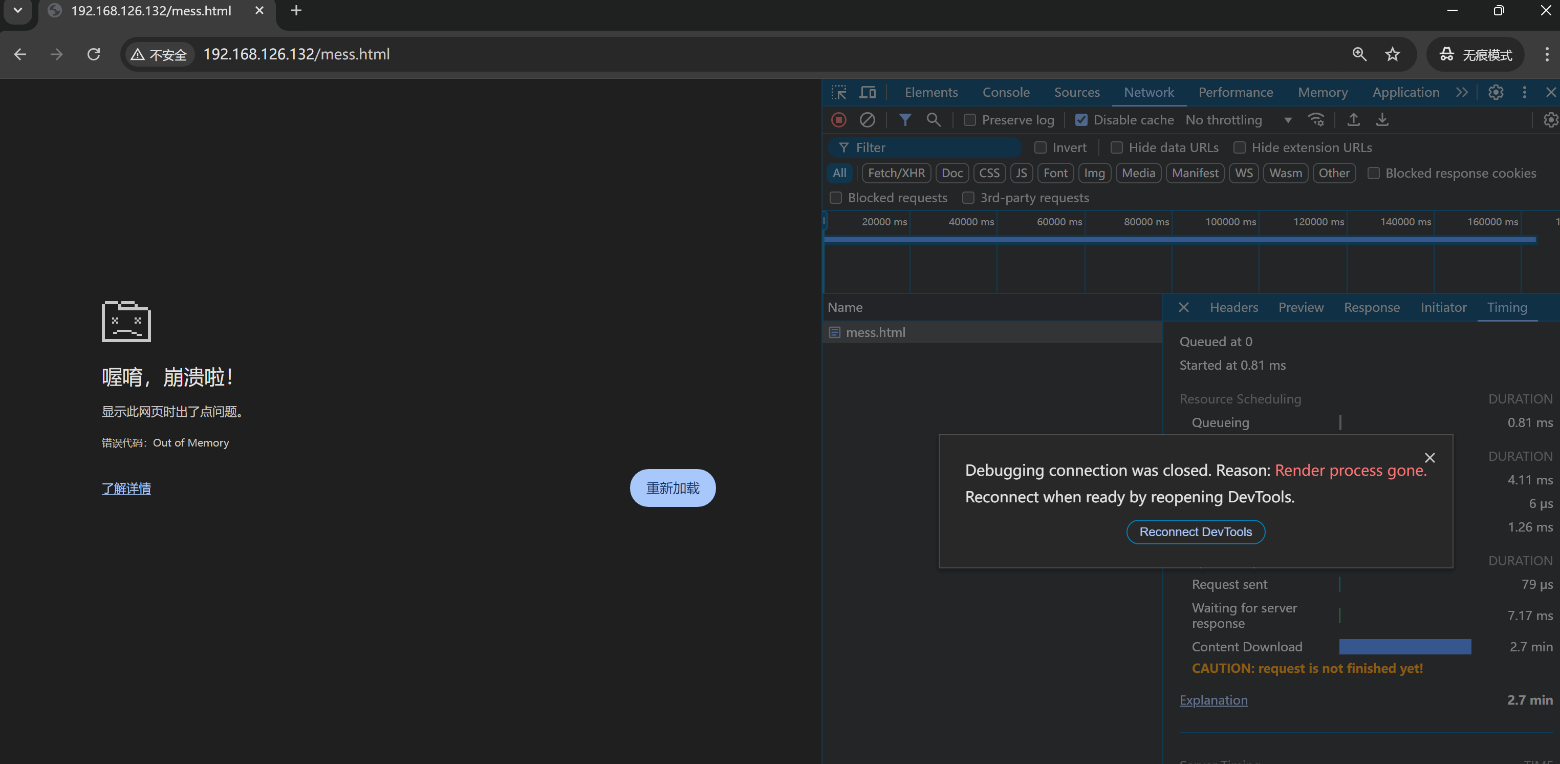Open the tab search dropdown arrow
Image resolution: width=1560 pixels, height=764 pixels.
point(17,10)
